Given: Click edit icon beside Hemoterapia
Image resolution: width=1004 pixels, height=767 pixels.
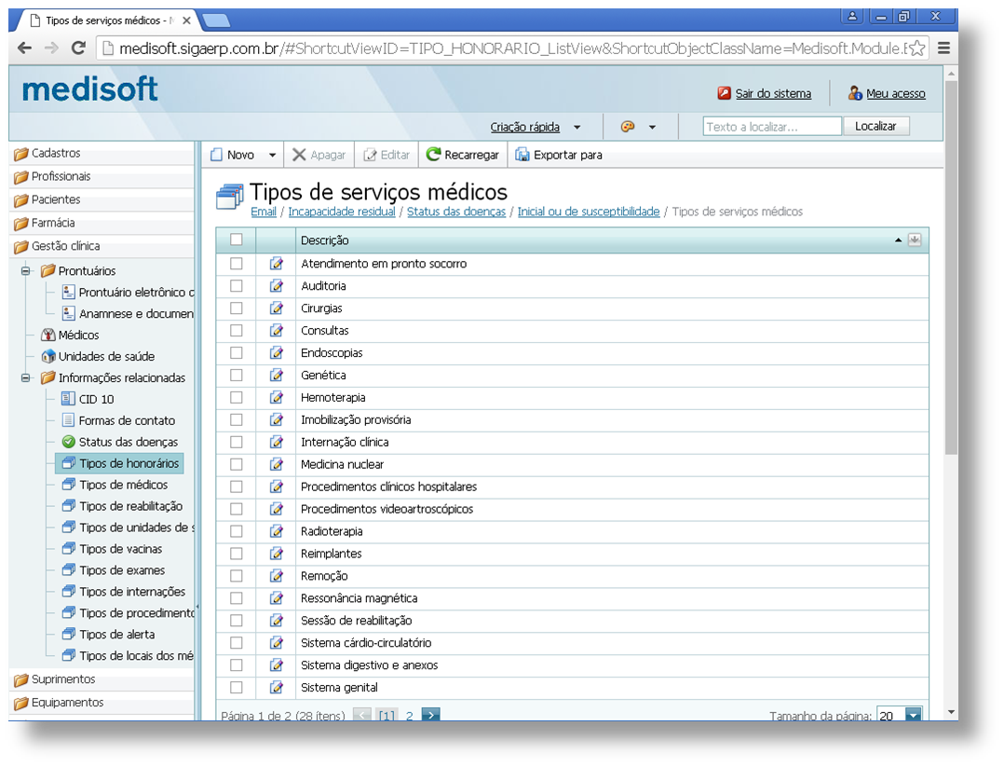Looking at the screenshot, I should [x=276, y=397].
